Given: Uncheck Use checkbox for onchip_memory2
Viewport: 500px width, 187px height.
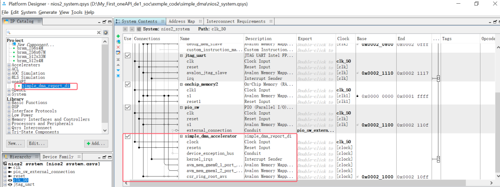Looking at the screenshot, I should coord(128,84).
